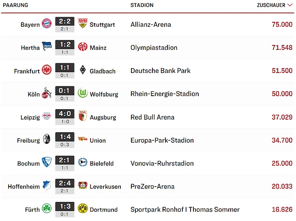
Task: Click the Wolfsburg green W logo
Action: [x=83, y=94]
